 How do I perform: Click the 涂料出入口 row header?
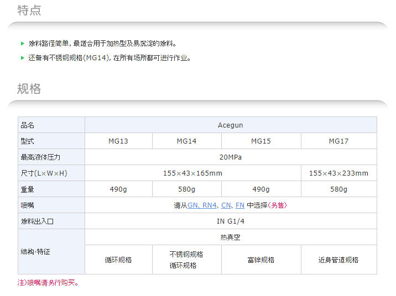point(51,221)
